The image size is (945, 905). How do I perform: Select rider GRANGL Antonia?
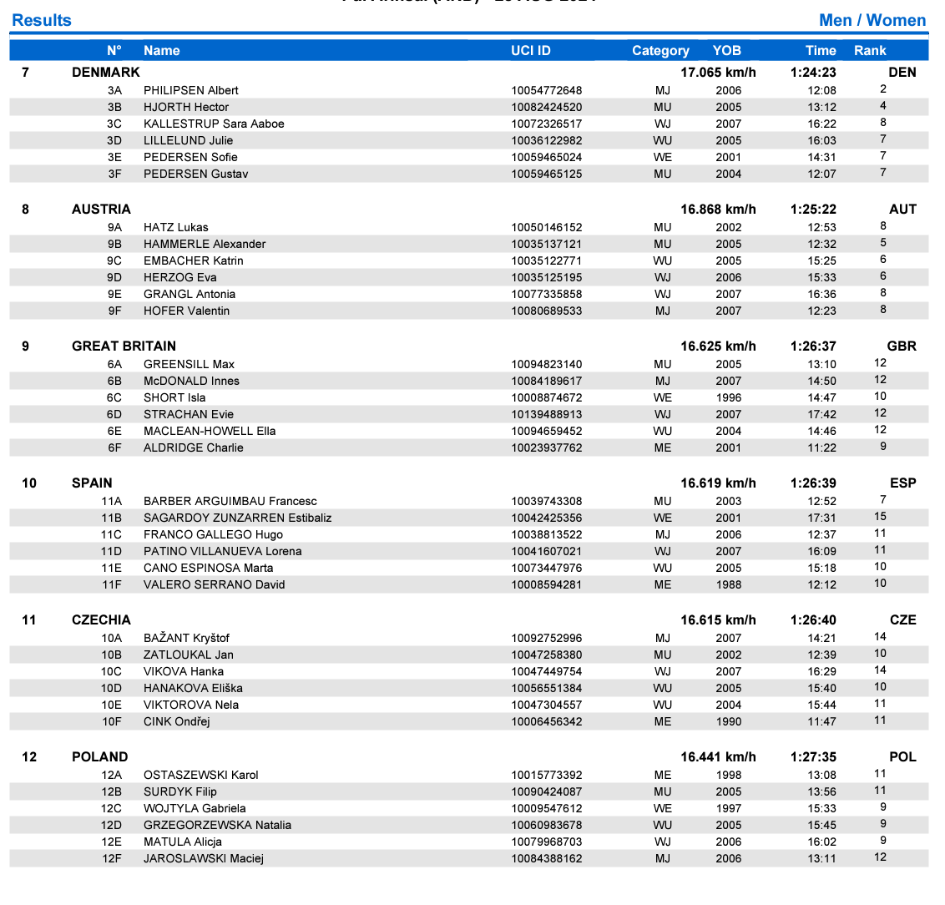pyautogui.click(x=190, y=294)
